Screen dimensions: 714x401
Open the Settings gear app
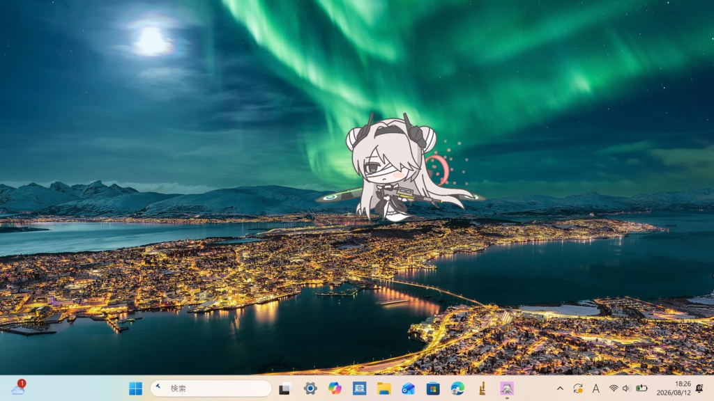[310, 388]
